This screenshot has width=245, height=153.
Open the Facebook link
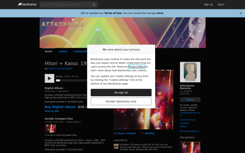[185, 123]
